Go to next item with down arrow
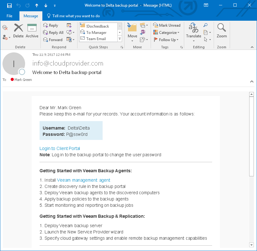The image size is (257, 251). point(46,6)
